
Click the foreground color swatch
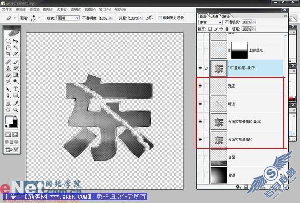coord(9,120)
